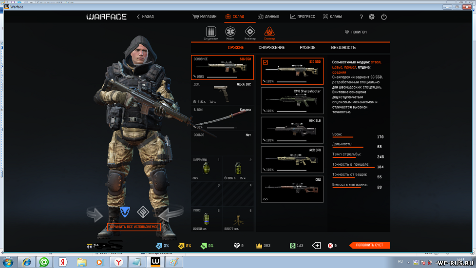Select the empty Особое slot
This screenshot has width=476, height=268.
pos(222,143)
